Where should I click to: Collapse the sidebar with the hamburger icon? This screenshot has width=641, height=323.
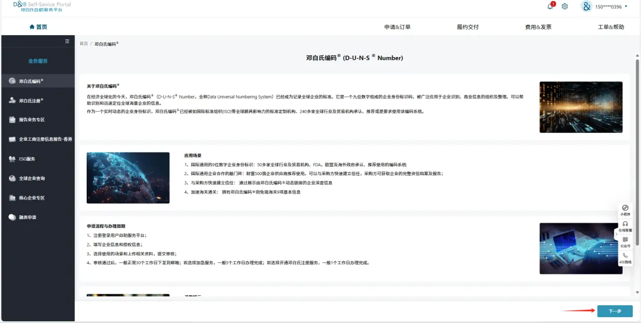[x=68, y=41]
